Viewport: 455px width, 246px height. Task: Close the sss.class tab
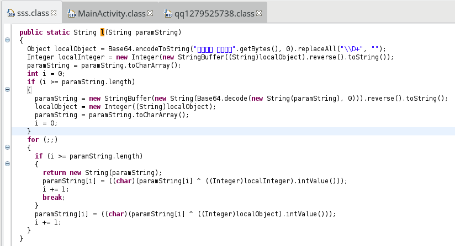54,13
